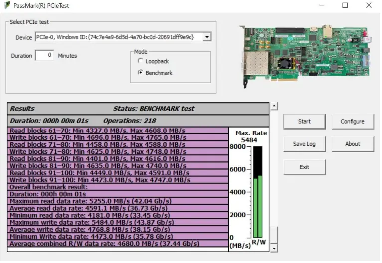Image resolution: width=382 pixels, height=263 pixels.
Task: Click the green read rate bar
Action: 255,208
